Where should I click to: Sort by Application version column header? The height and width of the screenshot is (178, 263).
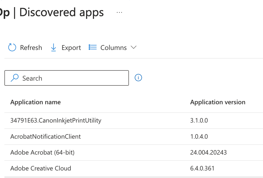click(x=218, y=102)
